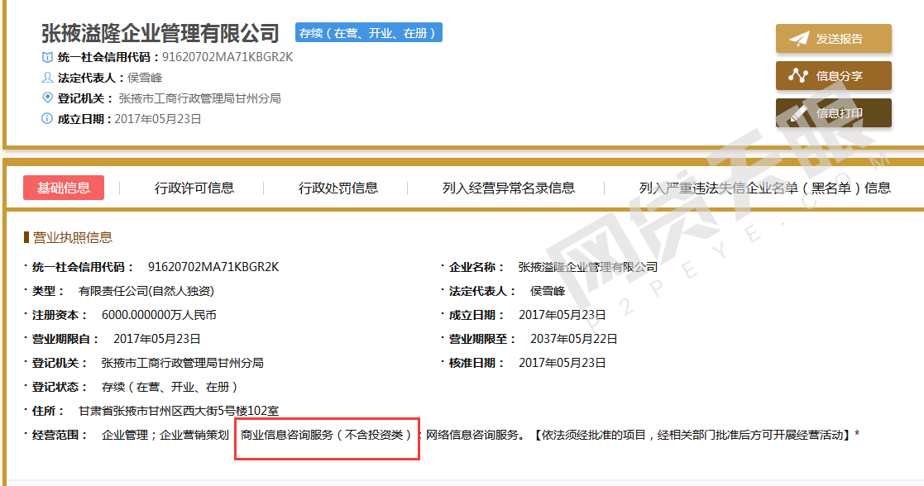This screenshot has width=924, height=486.
Task: Click the info circle icon beside 成立日期
Action: click(x=47, y=118)
